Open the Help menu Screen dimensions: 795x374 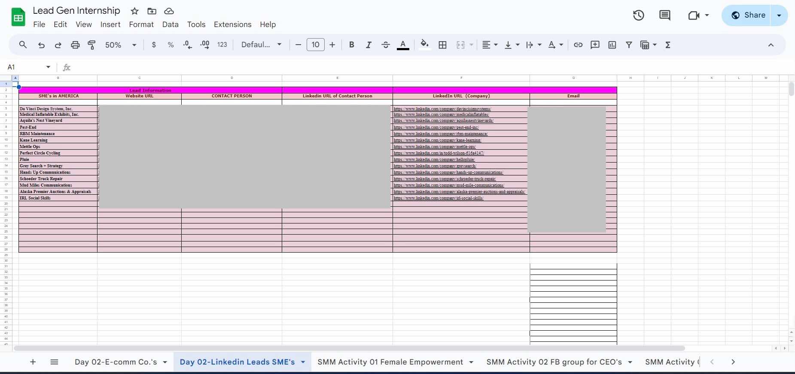(268, 24)
